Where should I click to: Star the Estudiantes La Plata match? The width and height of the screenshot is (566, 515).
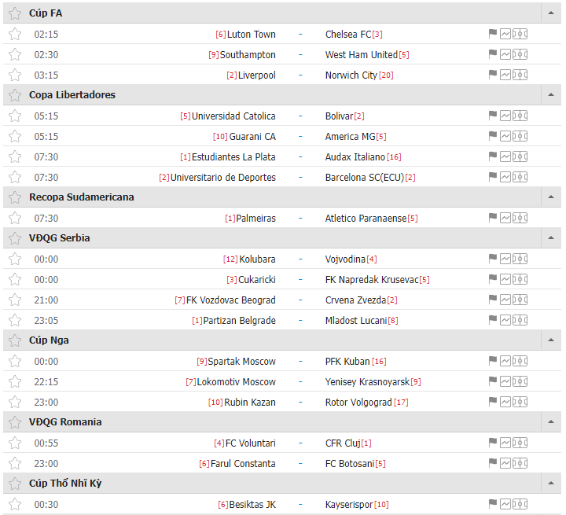(x=15, y=156)
